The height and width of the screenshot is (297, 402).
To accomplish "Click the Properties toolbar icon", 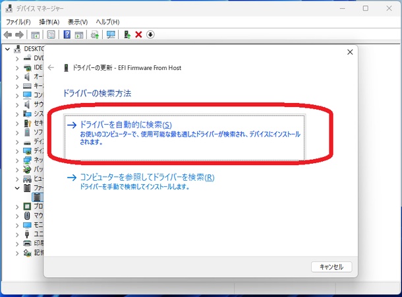I will (x=51, y=35).
